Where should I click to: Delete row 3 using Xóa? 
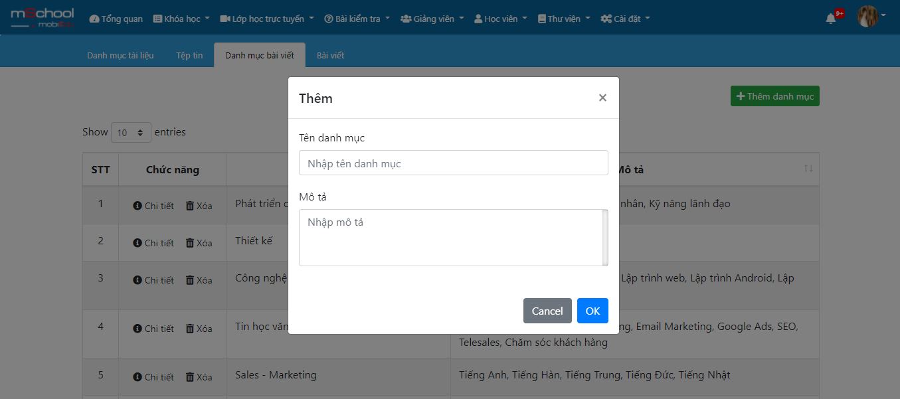point(199,280)
